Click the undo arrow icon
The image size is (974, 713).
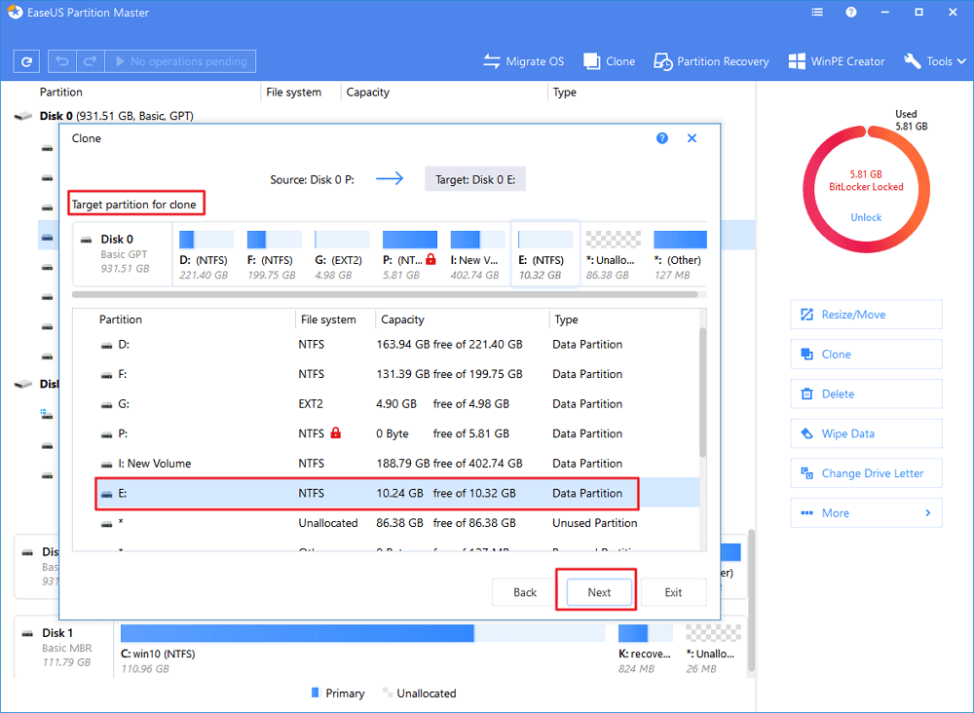point(61,61)
